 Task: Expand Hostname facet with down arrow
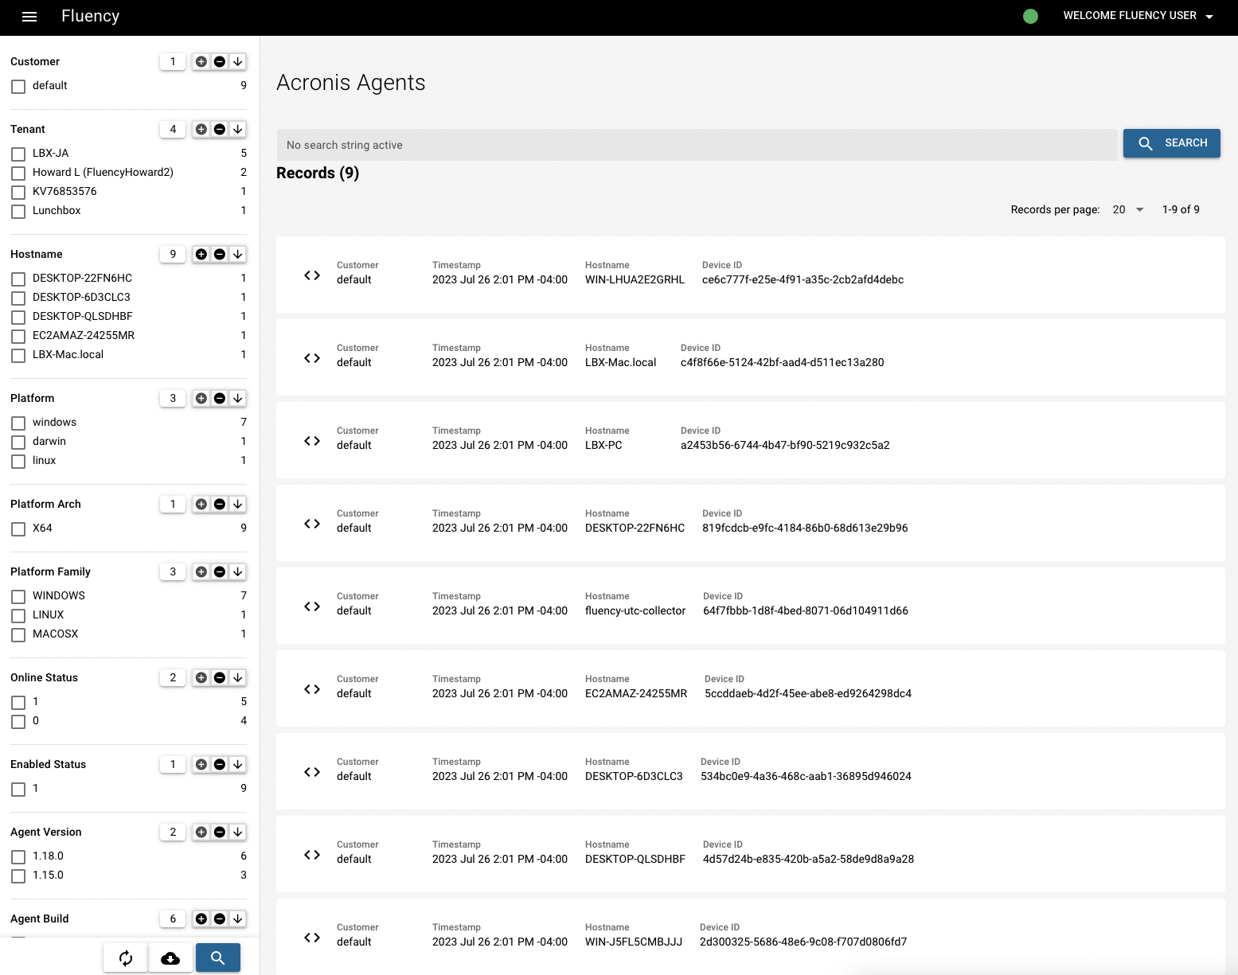[237, 254]
